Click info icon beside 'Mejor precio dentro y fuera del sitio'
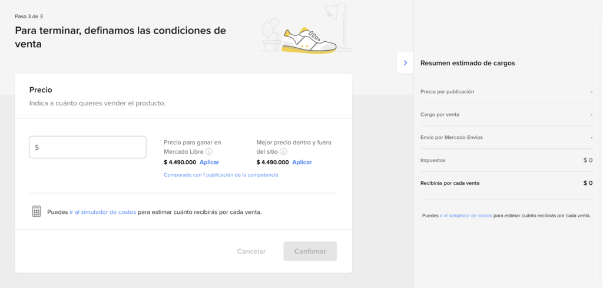This screenshot has width=603, height=288. [x=283, y=152]
